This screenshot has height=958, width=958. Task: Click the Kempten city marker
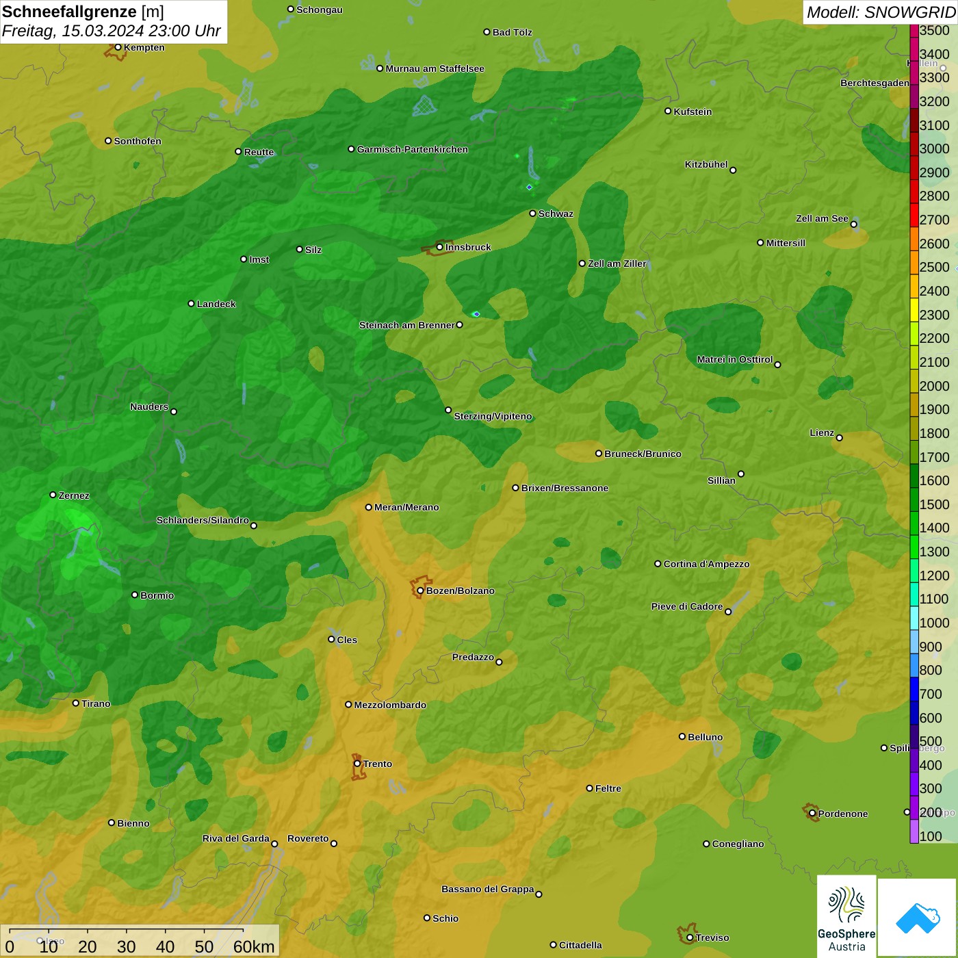click(118, 47)
